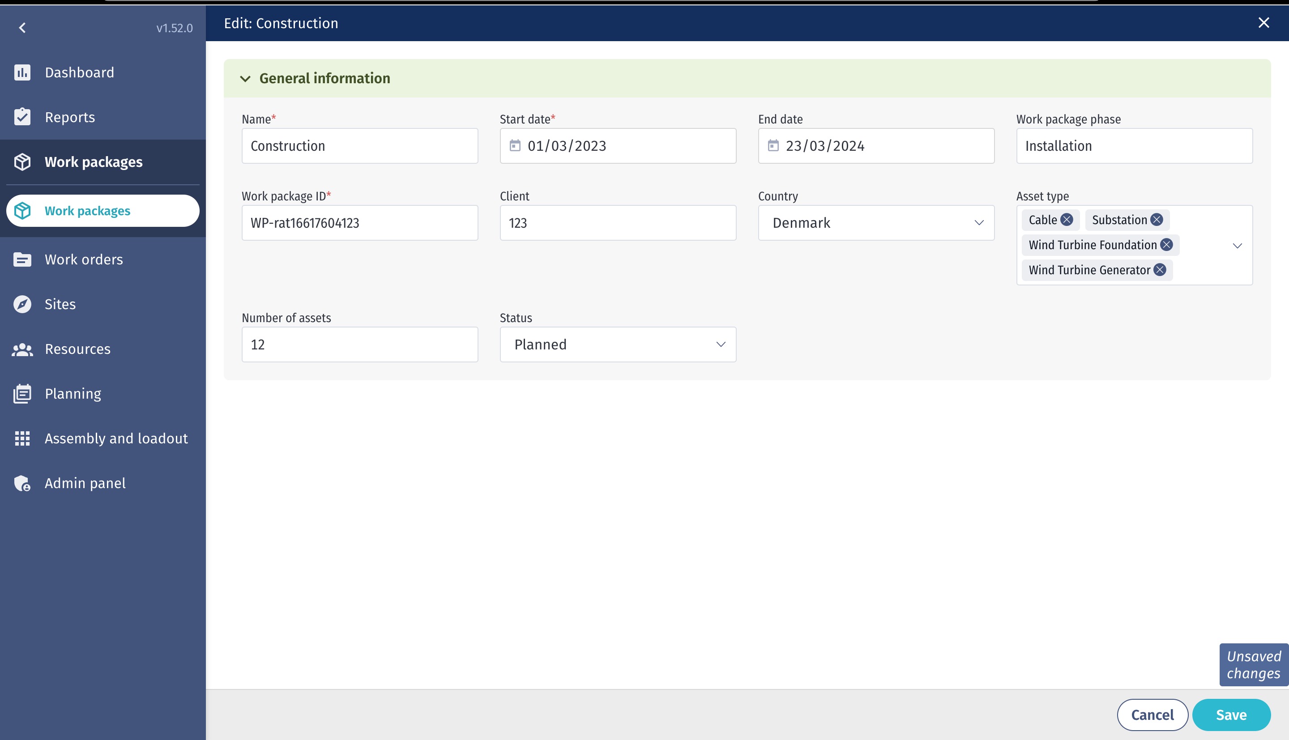The image size is (1289, 740).
Task: Open Assembly and loadout page
Action: (102, 438)
